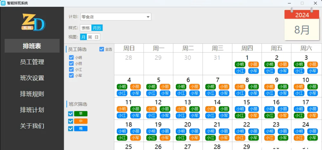Viewport: 322px width, 150px height.
Task: Open 排班规则 in the sidebar
Action: click(x=32, y=94)
